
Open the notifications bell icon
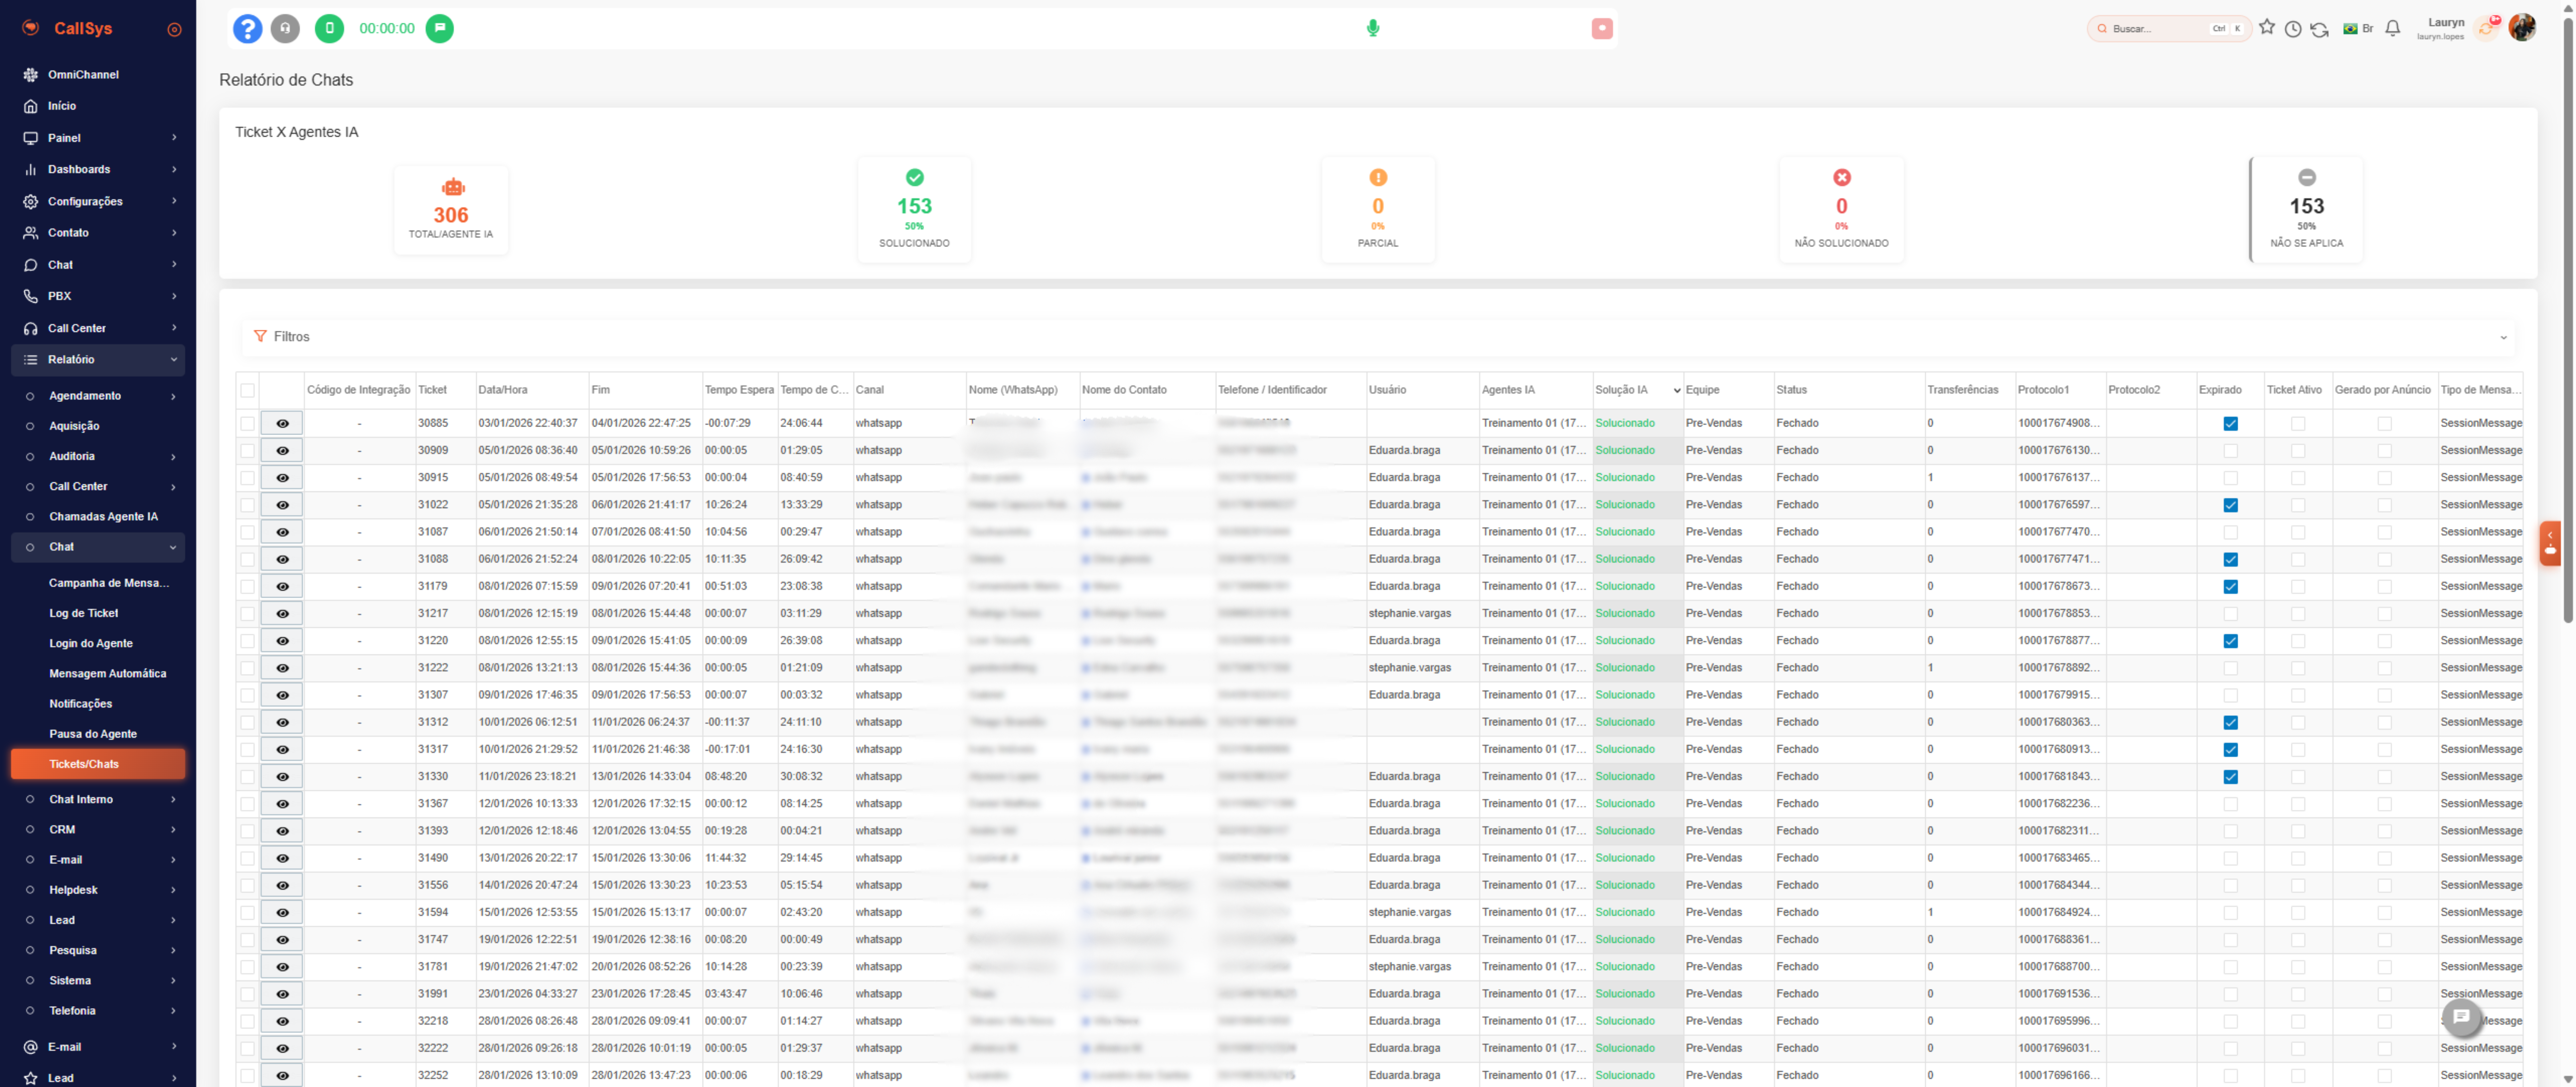tap(2393, 28)
